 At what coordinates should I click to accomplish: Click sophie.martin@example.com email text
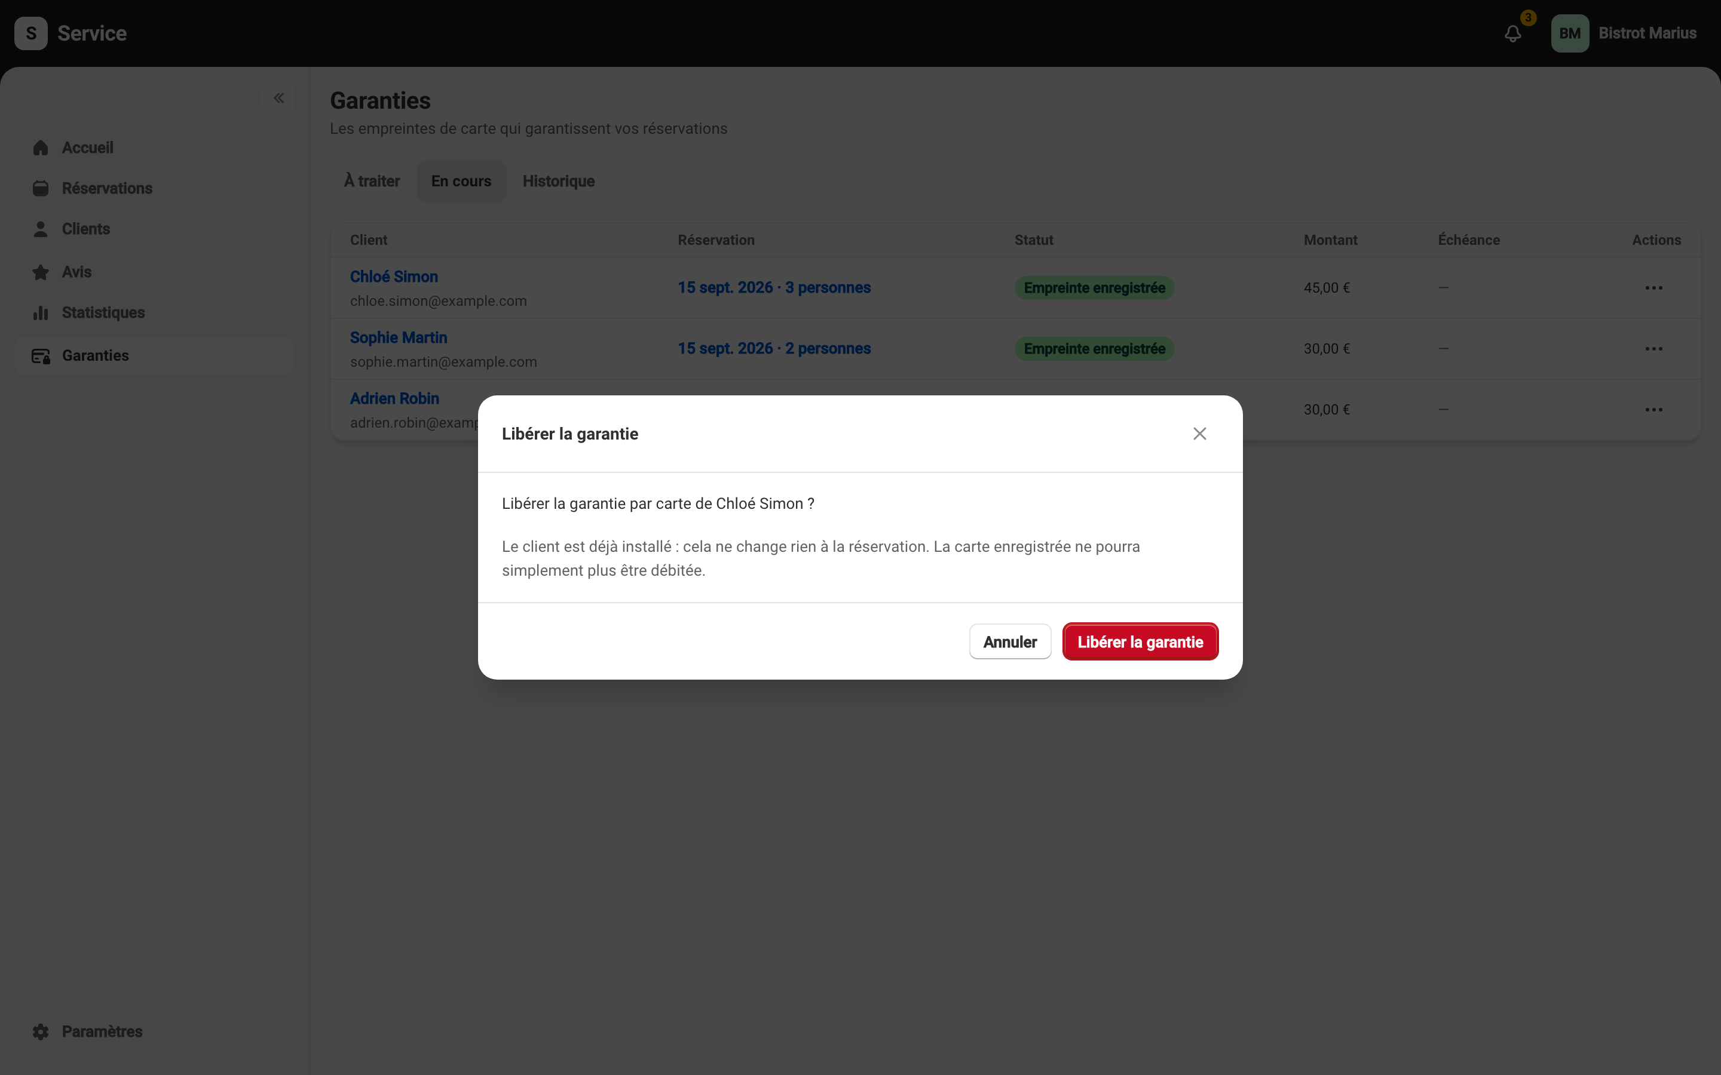[443, 363]
